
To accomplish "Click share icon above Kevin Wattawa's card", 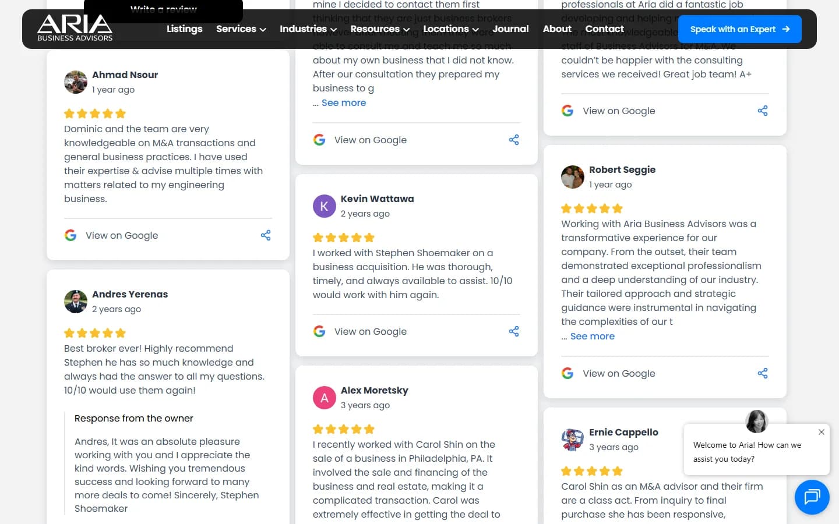I will point(514,140).
